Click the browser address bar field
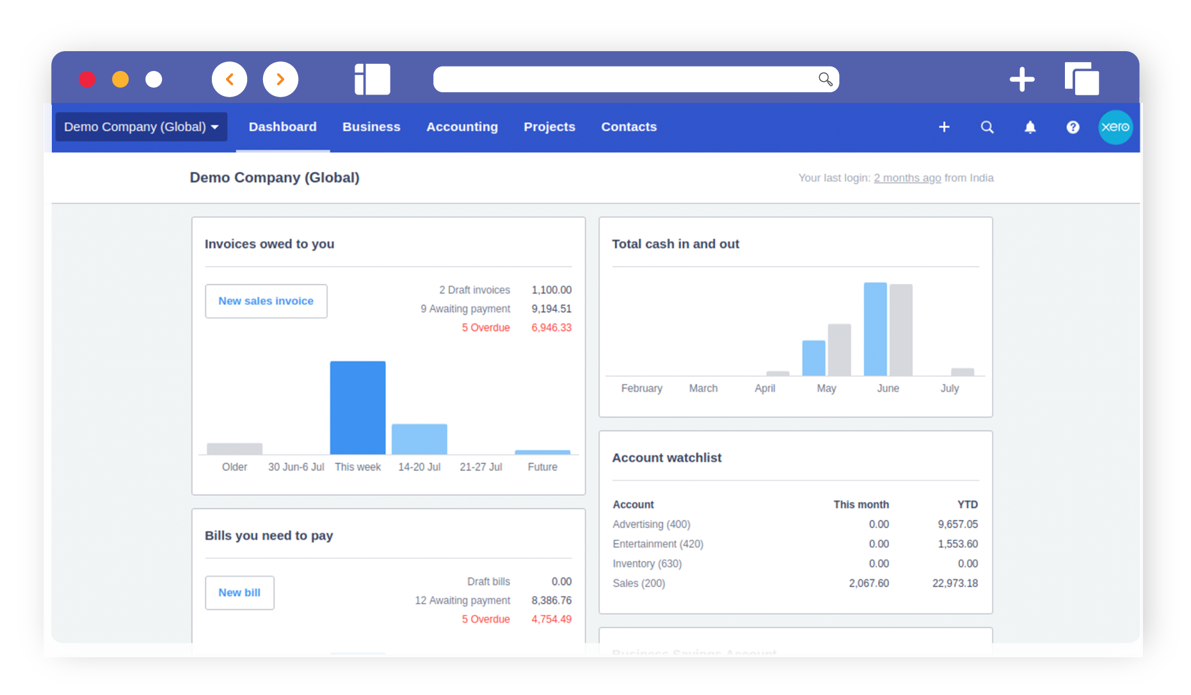The image size is (1191, 695). click(635, 79)
